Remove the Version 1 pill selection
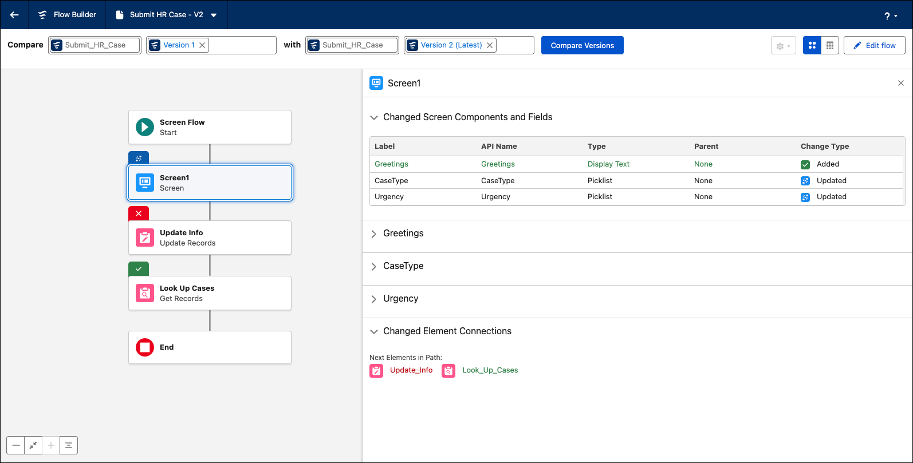 pyautogui.click(x=202, y=45)
